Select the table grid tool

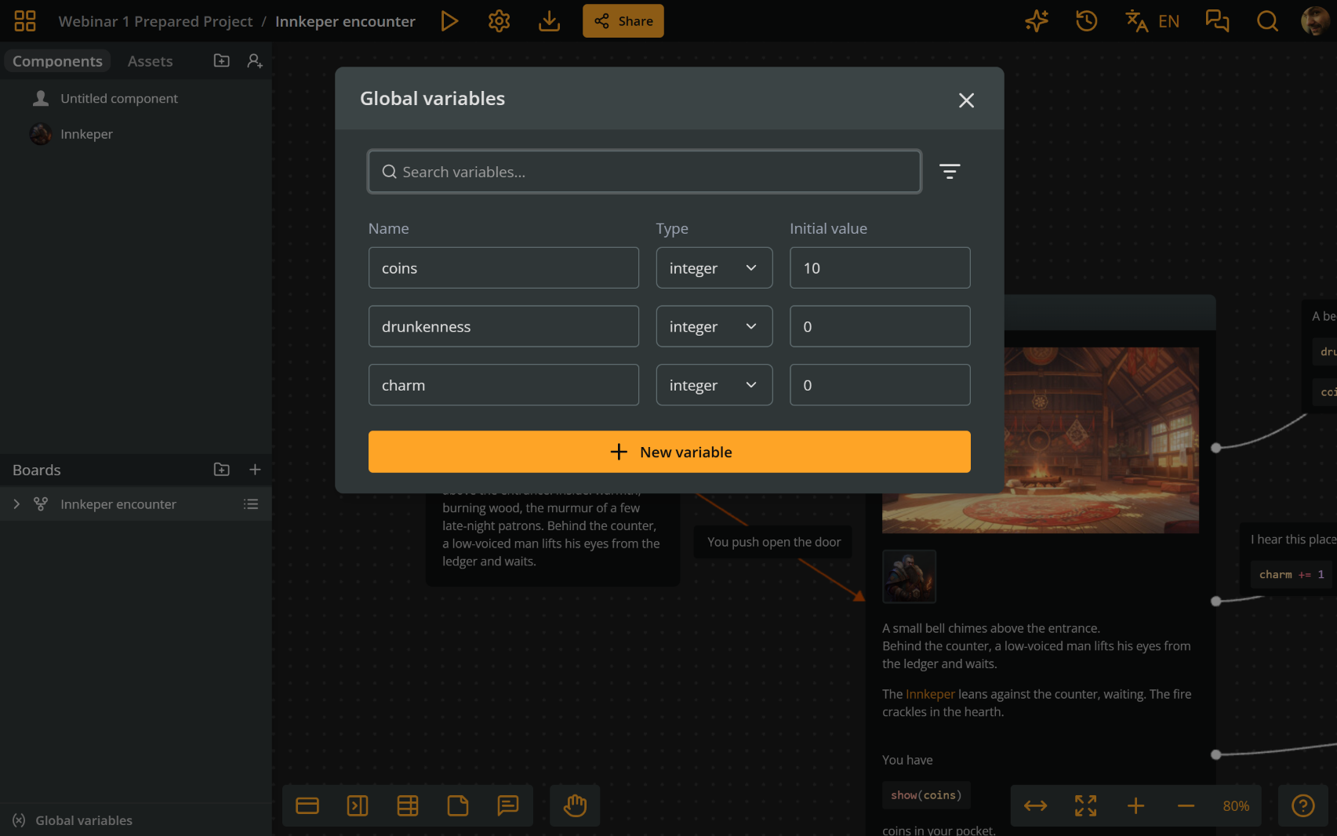408,805
